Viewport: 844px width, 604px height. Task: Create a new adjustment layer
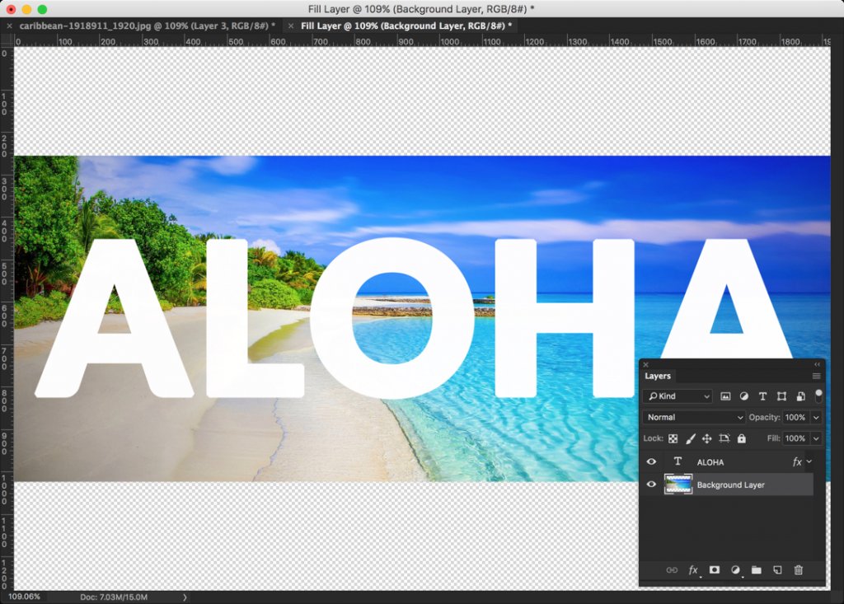pos(736,569)
